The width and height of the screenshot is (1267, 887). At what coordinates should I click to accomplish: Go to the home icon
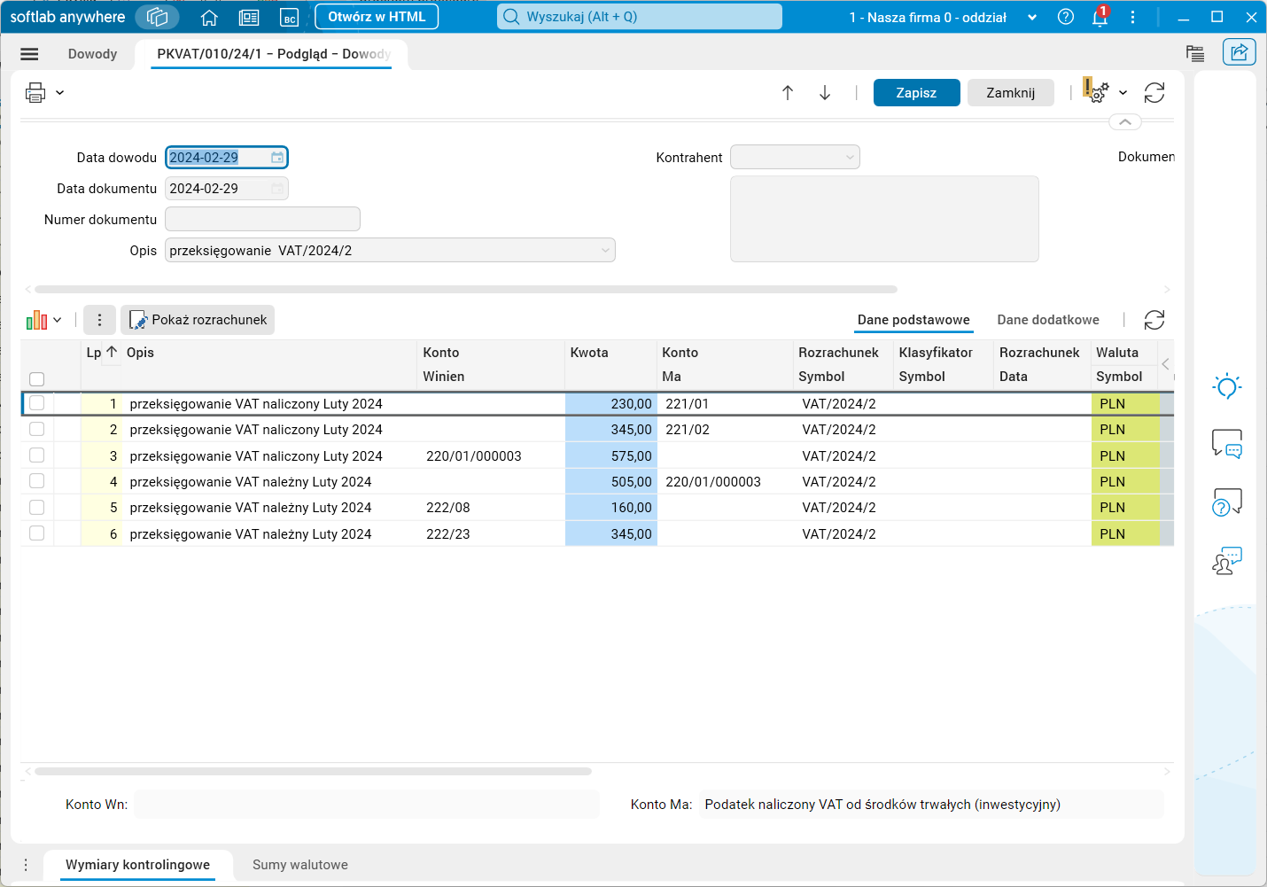tap(209, 17)
